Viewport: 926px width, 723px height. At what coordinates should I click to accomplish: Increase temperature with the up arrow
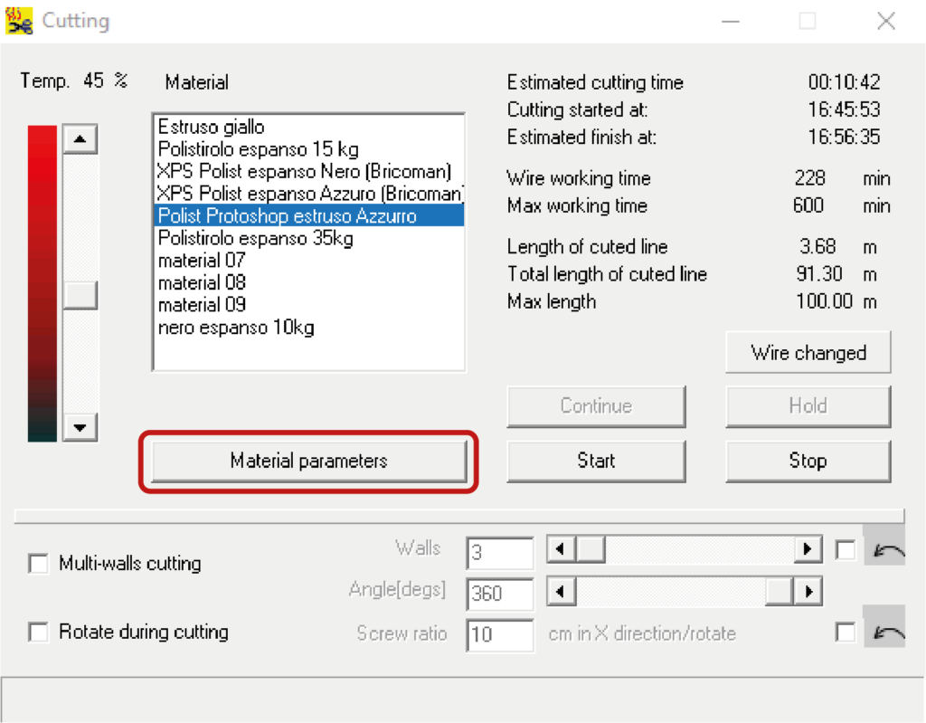pyautogui.click(x=80, y=139)
